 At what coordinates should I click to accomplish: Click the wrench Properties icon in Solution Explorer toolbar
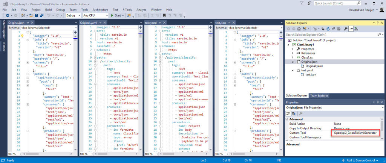point(346,29)
